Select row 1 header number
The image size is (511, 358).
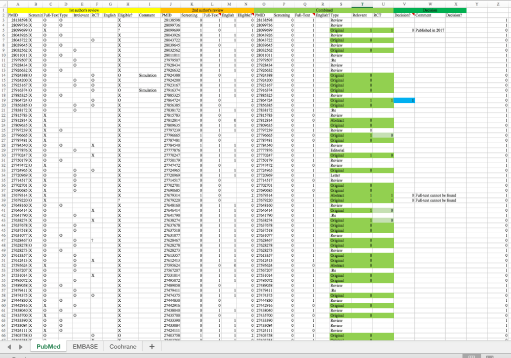coord(3,10)
